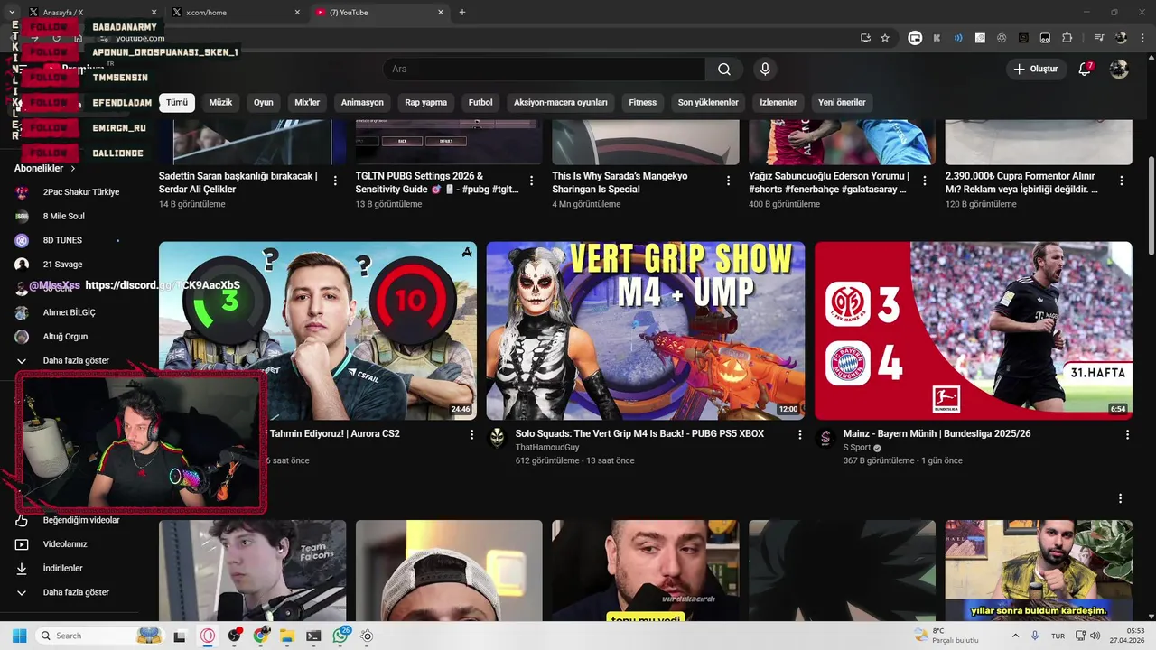1156x650 pixels.
Task: Click the blue sound-wave extension icon
Action: (x=958, y=38)
